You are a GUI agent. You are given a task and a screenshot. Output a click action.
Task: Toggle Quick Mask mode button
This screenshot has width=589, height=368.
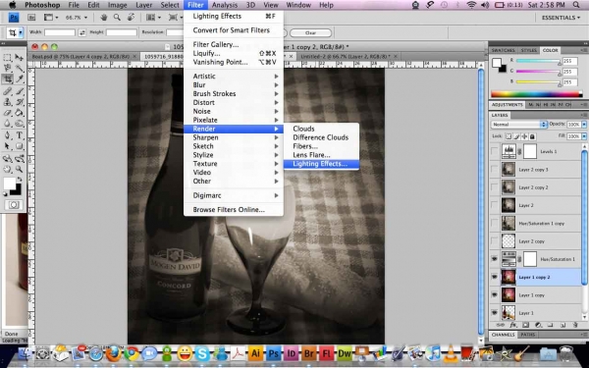[14, 205]
